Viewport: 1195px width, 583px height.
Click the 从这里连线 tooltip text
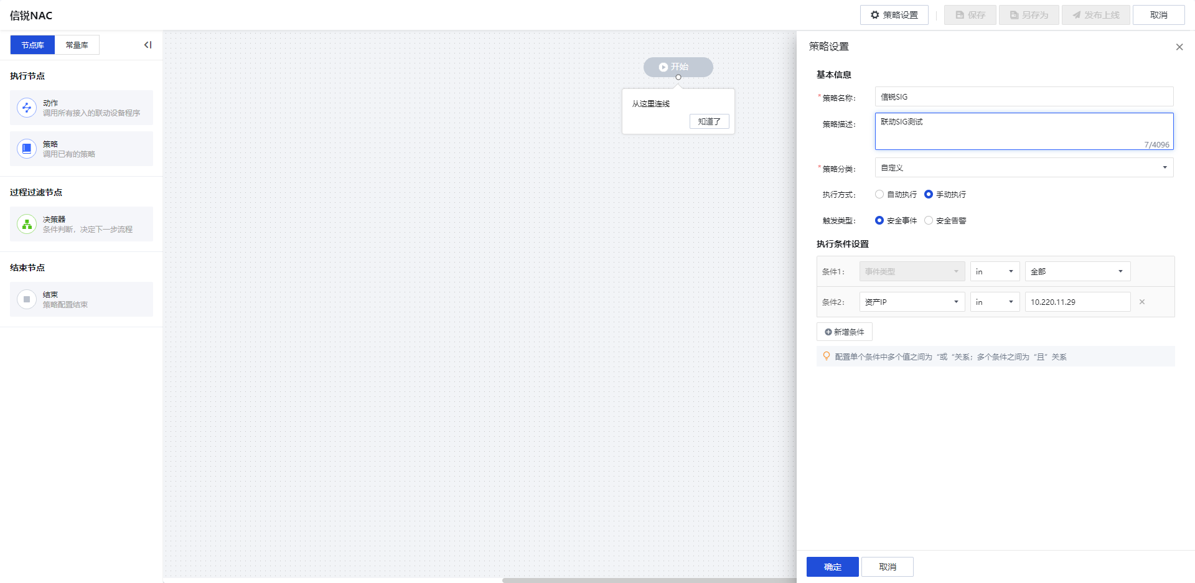point(651,103)
